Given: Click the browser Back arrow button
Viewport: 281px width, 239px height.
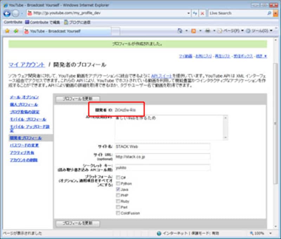Looking at the screenshot, I should click(7, 13).
